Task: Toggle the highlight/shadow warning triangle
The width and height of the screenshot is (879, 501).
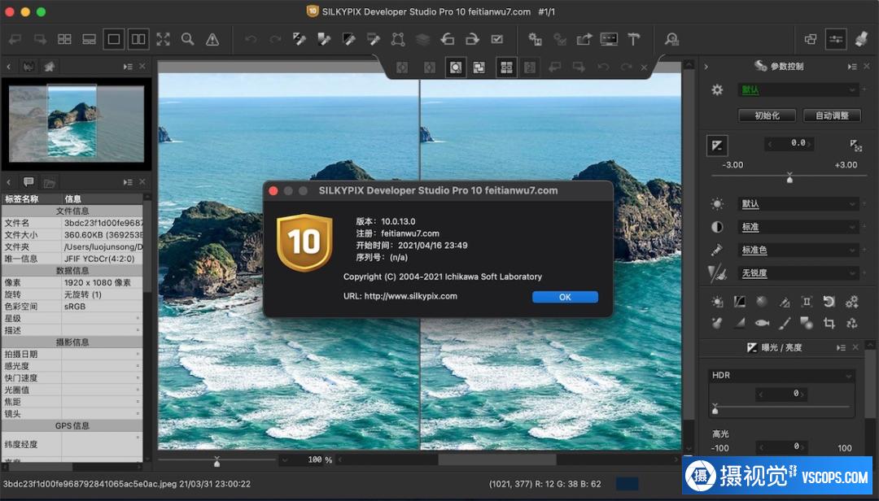Action: pos(212,39)
